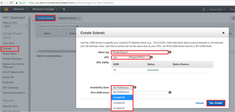Viewport: 235px width, 112px height.
Task: Click 'Select a subnet above' text
Action: coord(49,56)
